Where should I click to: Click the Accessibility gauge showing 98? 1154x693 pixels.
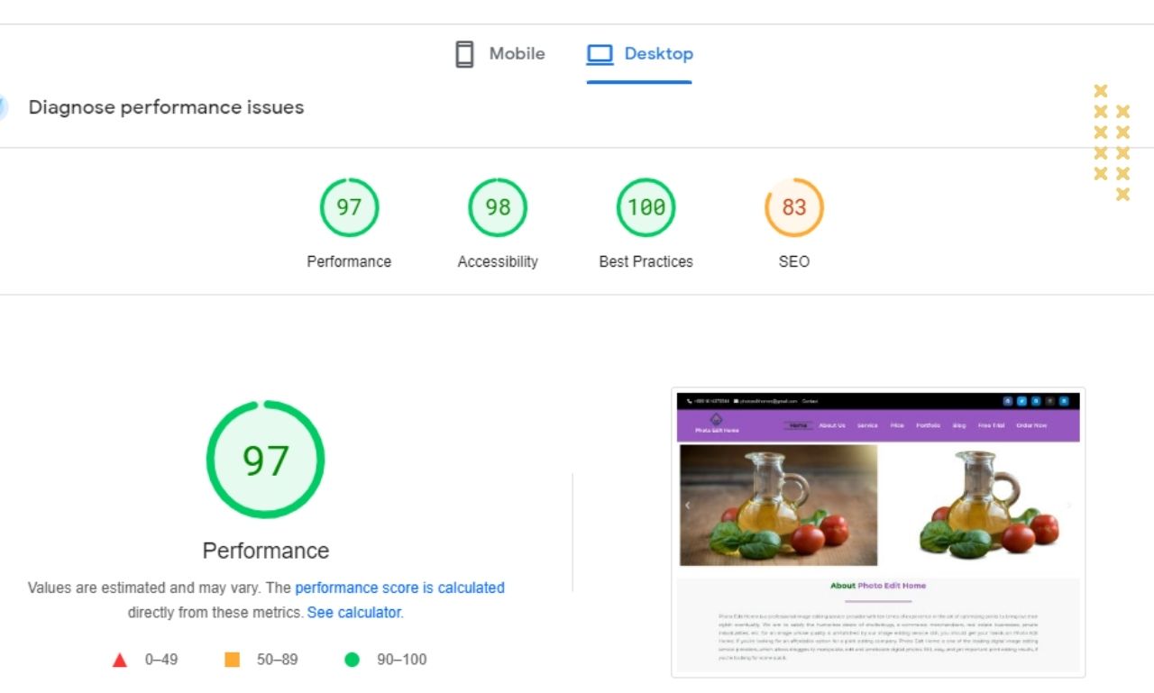(x=497, y=206)
